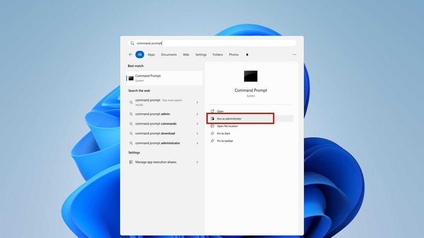424x238 pixels.
Task: Select Command Prompt best match result
Action: (x=164, y=78)
